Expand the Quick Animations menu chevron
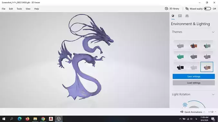The width and height of the screenshot is (218, 122). click(x=204, y=112)
